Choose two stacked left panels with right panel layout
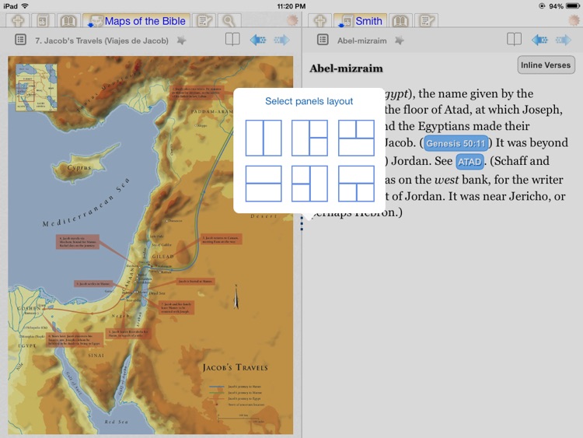583x438 pixels. pos(309,184)
